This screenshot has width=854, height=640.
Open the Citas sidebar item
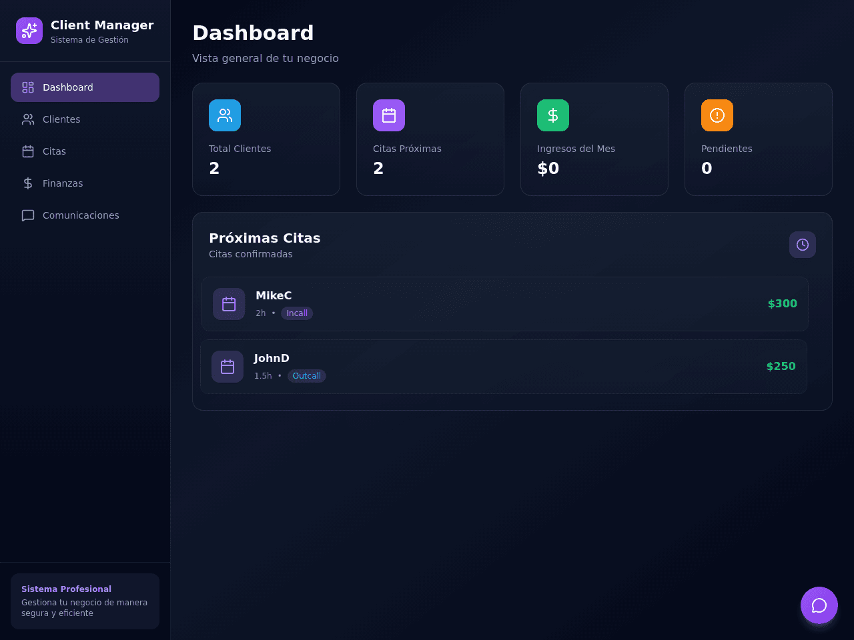tap(85, 151)
